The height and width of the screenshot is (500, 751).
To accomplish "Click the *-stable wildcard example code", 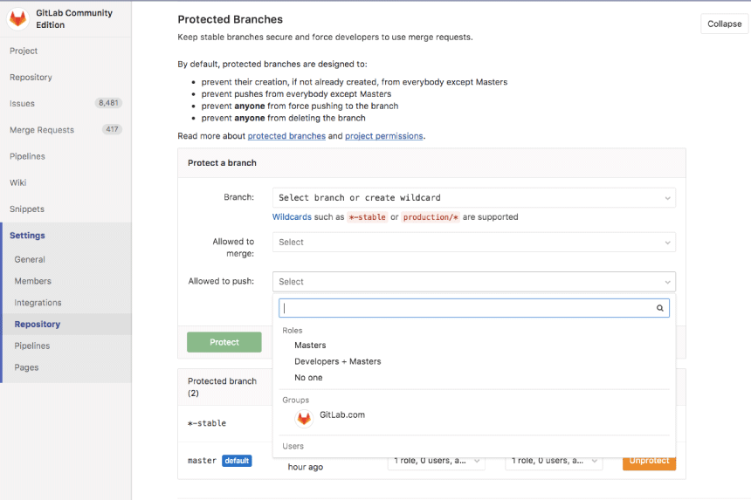I will (368, 217).
